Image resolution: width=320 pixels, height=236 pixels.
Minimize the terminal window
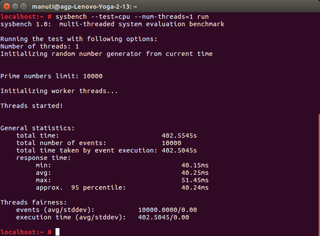[15, 7]
